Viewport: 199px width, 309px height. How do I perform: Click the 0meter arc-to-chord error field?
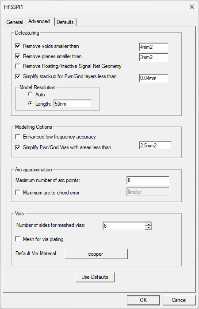pos(148,192)
